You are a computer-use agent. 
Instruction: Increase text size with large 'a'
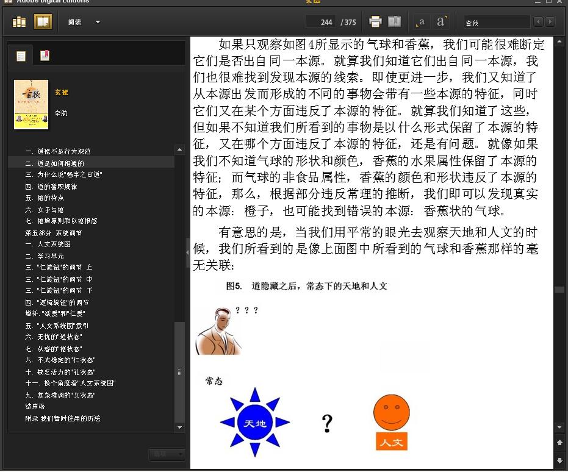[441, 22]
